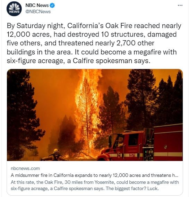Viewport: 189px width, 197px height.
Task: Click the blue verified checkmark badge
Action: click(x=52, y=6)
